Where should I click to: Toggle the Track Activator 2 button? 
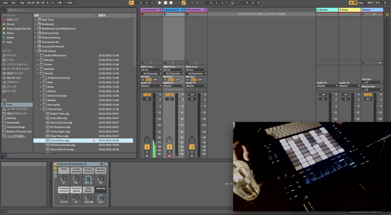tap(169, 147)
